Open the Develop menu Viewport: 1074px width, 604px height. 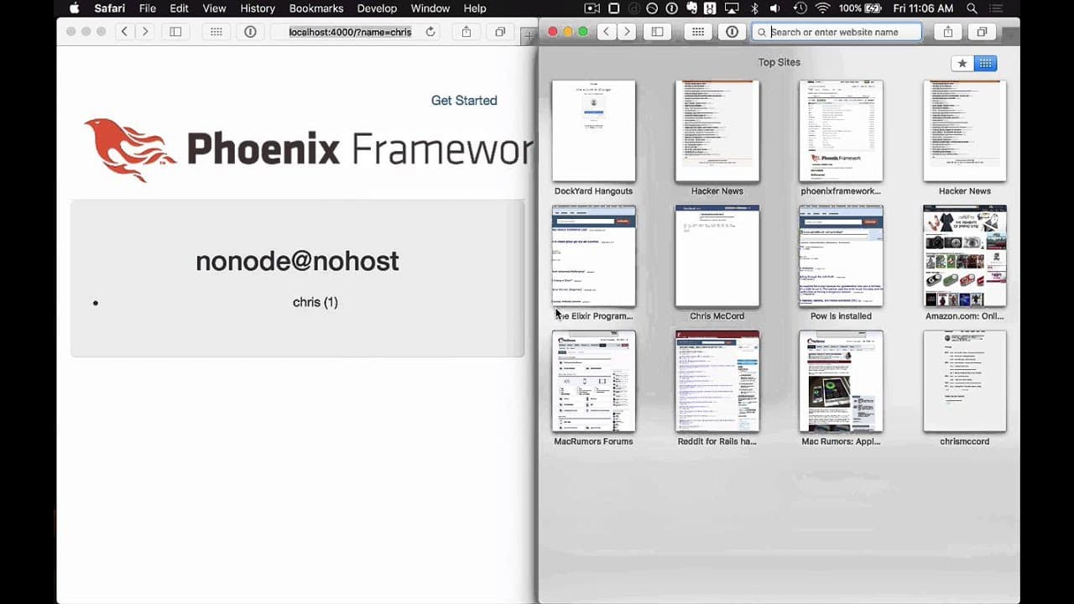pos(377,8)
